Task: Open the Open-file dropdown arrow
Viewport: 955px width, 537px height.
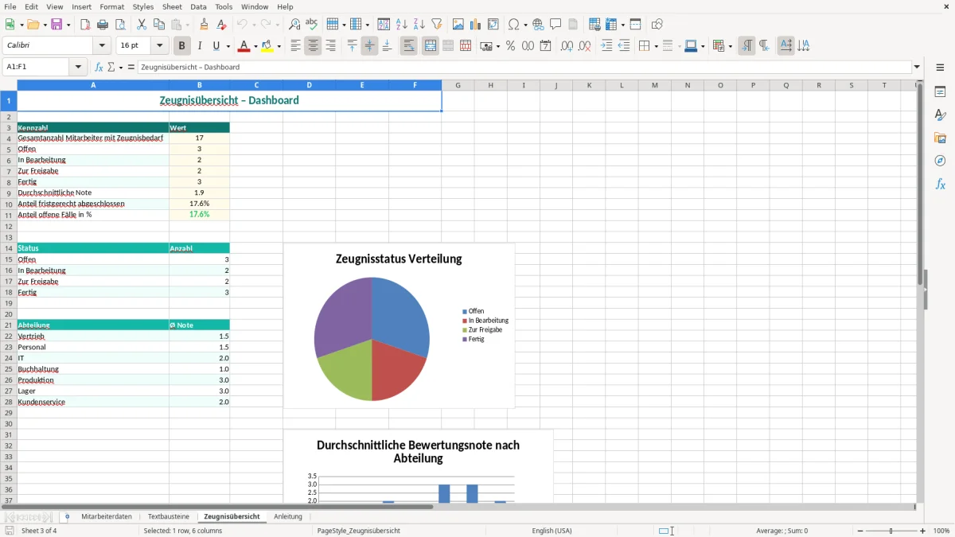Action: 45,25
